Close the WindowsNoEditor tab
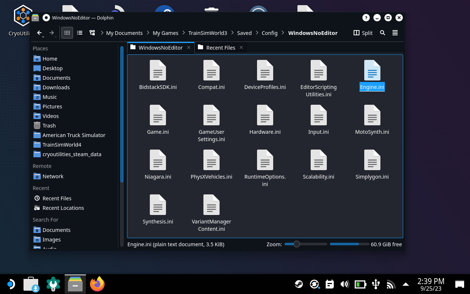 coord(189,47)
